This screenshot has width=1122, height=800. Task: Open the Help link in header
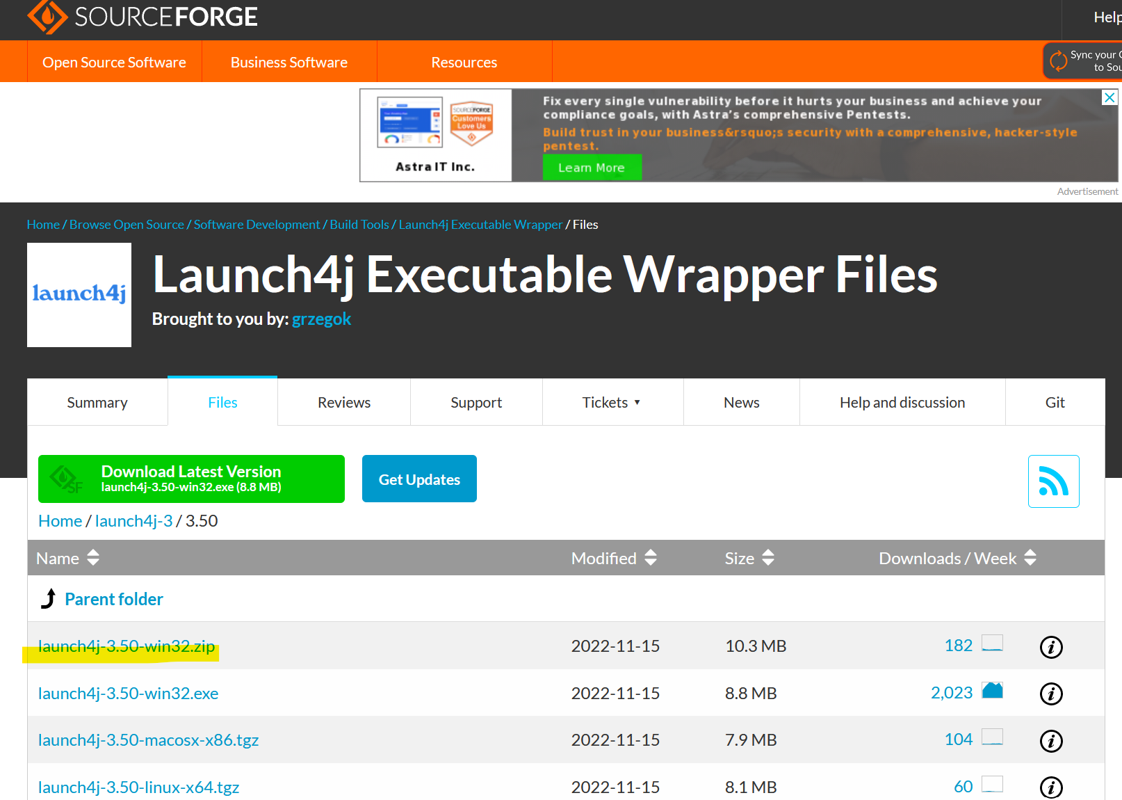point(1107,17)
